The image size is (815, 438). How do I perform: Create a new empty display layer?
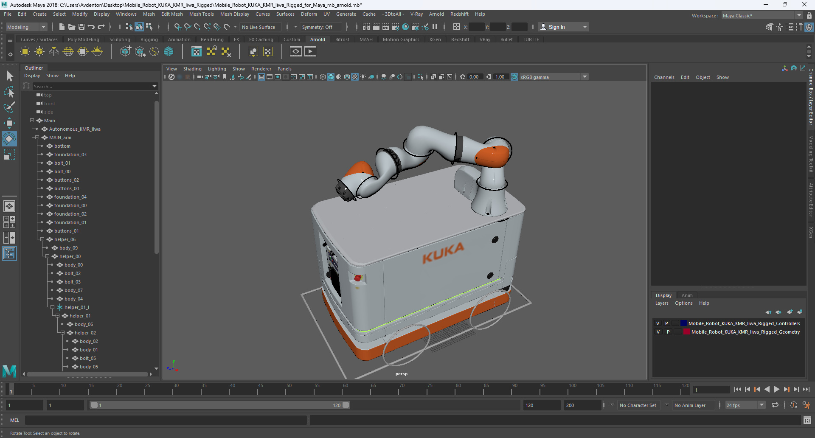pos(790,312)
